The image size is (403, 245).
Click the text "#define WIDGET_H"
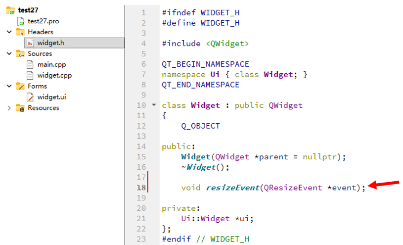pyautogui.click(x=201, y=23)
